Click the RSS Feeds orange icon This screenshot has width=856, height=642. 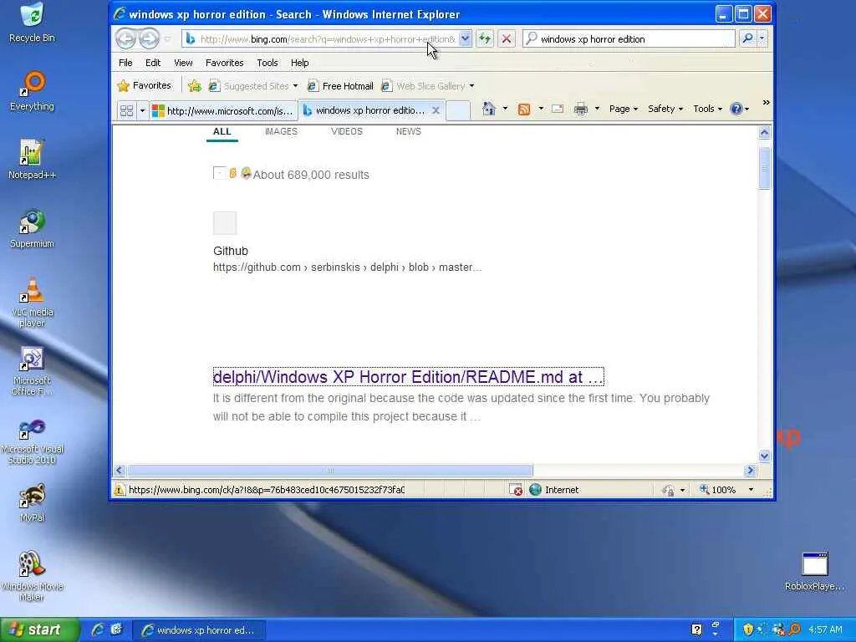[x=524, y=110]
